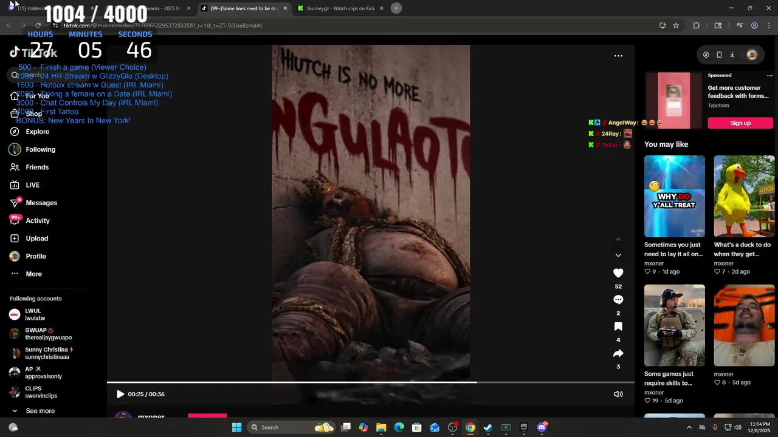The width and height of the screenshot is (778, 437).
Task: Toggle the video volume speaker icon
Action: [x=618, y=394]
